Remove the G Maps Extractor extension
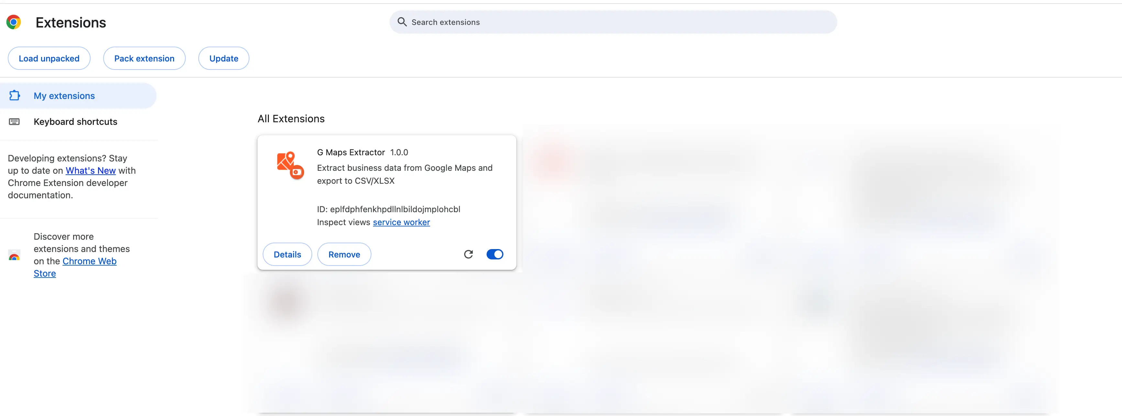Image resolution: width=1122 pixels, height=416 pixels. click(x=344, y=254)
